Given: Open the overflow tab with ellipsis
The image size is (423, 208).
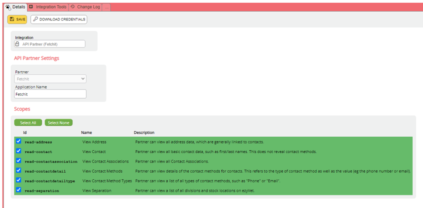Looking at the screenshot, I should coord(107,7).
